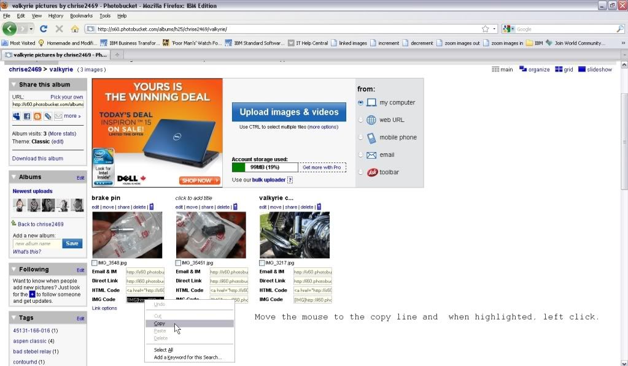Image resolution: width=628 pixels, height=366 pixels.
Task: Select the my computer radio button
Action: (360, 102)
